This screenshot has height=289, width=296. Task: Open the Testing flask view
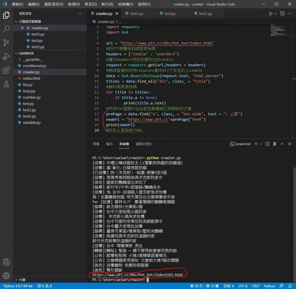tap(6, 84)
